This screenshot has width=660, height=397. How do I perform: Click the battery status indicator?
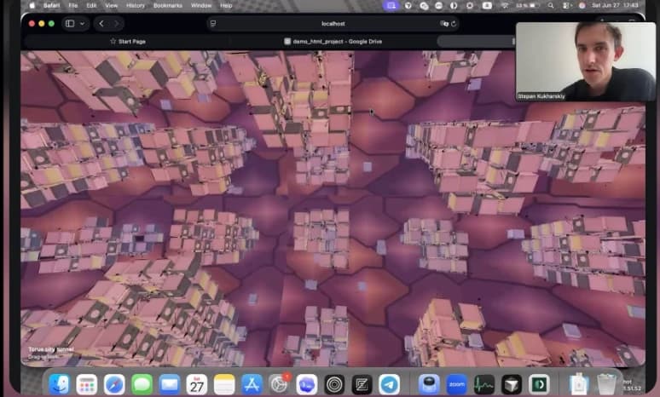pos(528,5)
